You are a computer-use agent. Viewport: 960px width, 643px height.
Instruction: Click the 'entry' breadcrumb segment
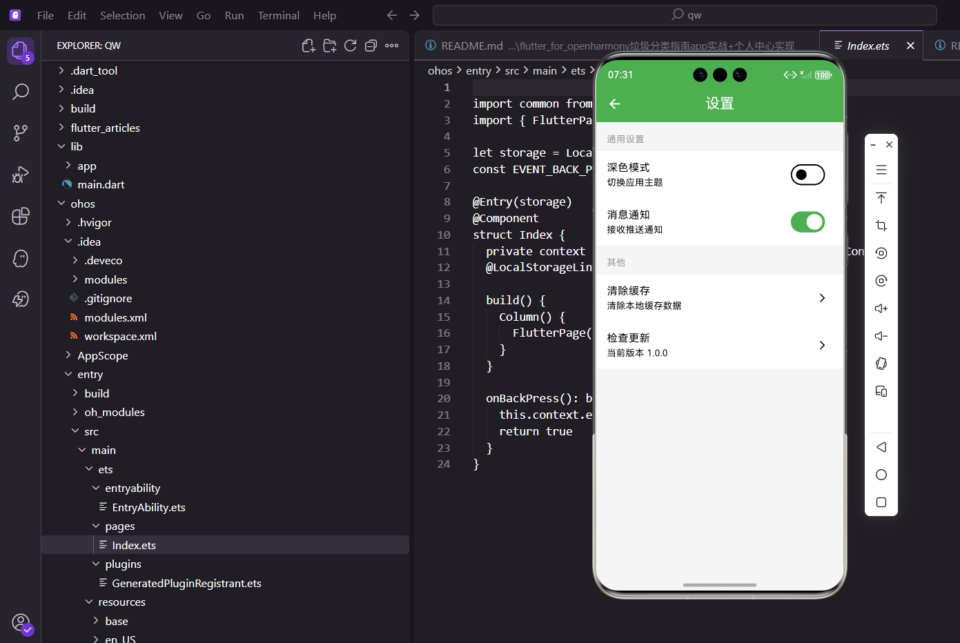tap(478, 70)
